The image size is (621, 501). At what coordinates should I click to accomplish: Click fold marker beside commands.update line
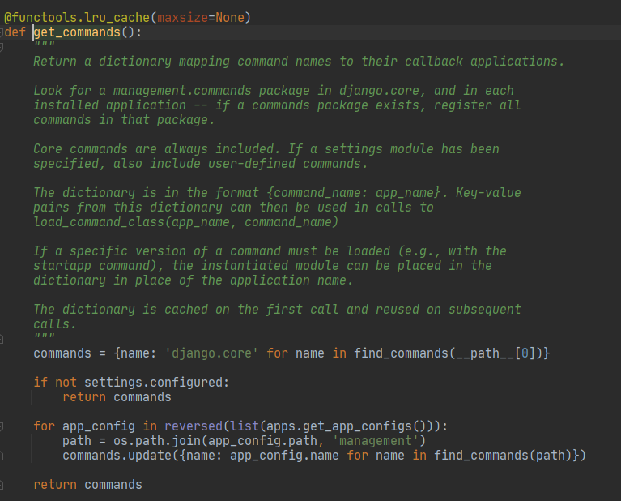pos(3,456)
